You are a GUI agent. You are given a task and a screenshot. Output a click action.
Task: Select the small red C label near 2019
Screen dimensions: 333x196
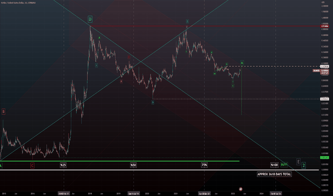[129, 57]
